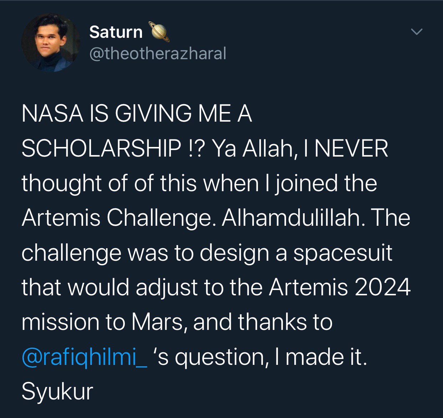Open the @rafiqhilmi_ mention link
443x418 pixels.
84,357
